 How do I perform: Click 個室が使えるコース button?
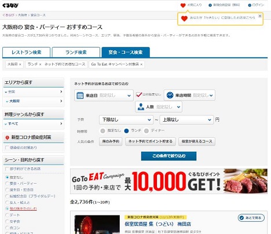197,141
